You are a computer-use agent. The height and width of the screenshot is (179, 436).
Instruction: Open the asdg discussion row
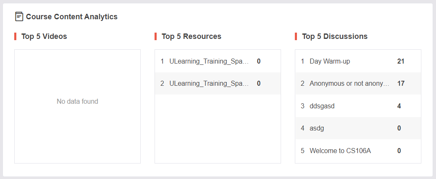(358, 128)
